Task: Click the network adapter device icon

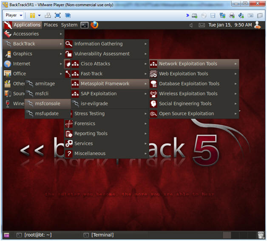Action: 222,15
